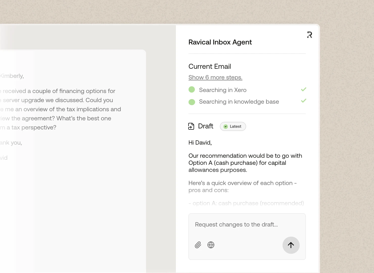This screenshot has width=374, height=273.
Task: Click the Searching in knowledge base step text
Action: tap(239, 102)
